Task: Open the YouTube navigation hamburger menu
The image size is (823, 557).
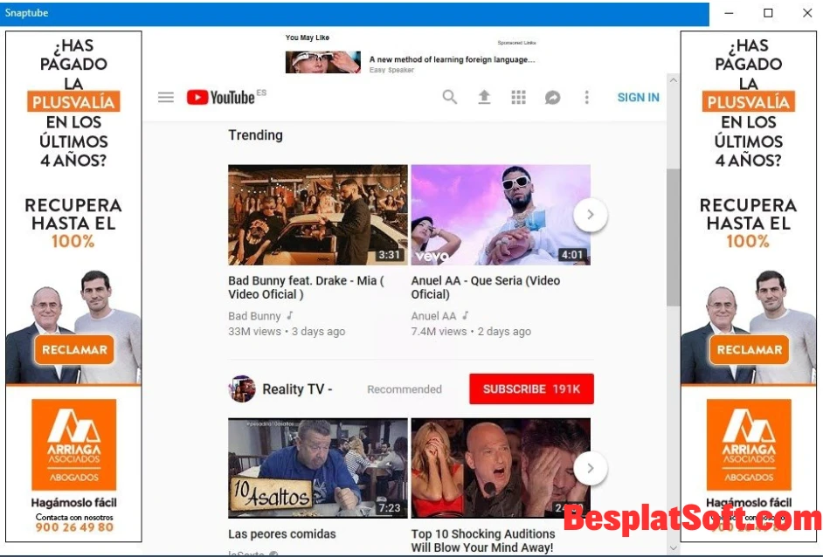Action: pyautogui.click(x=165, y=97)
